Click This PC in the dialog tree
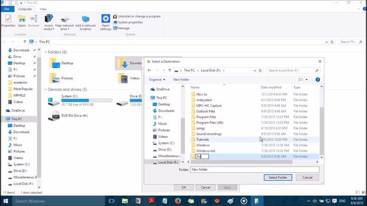This screenshot has width=367, height=206. [159, 98]
